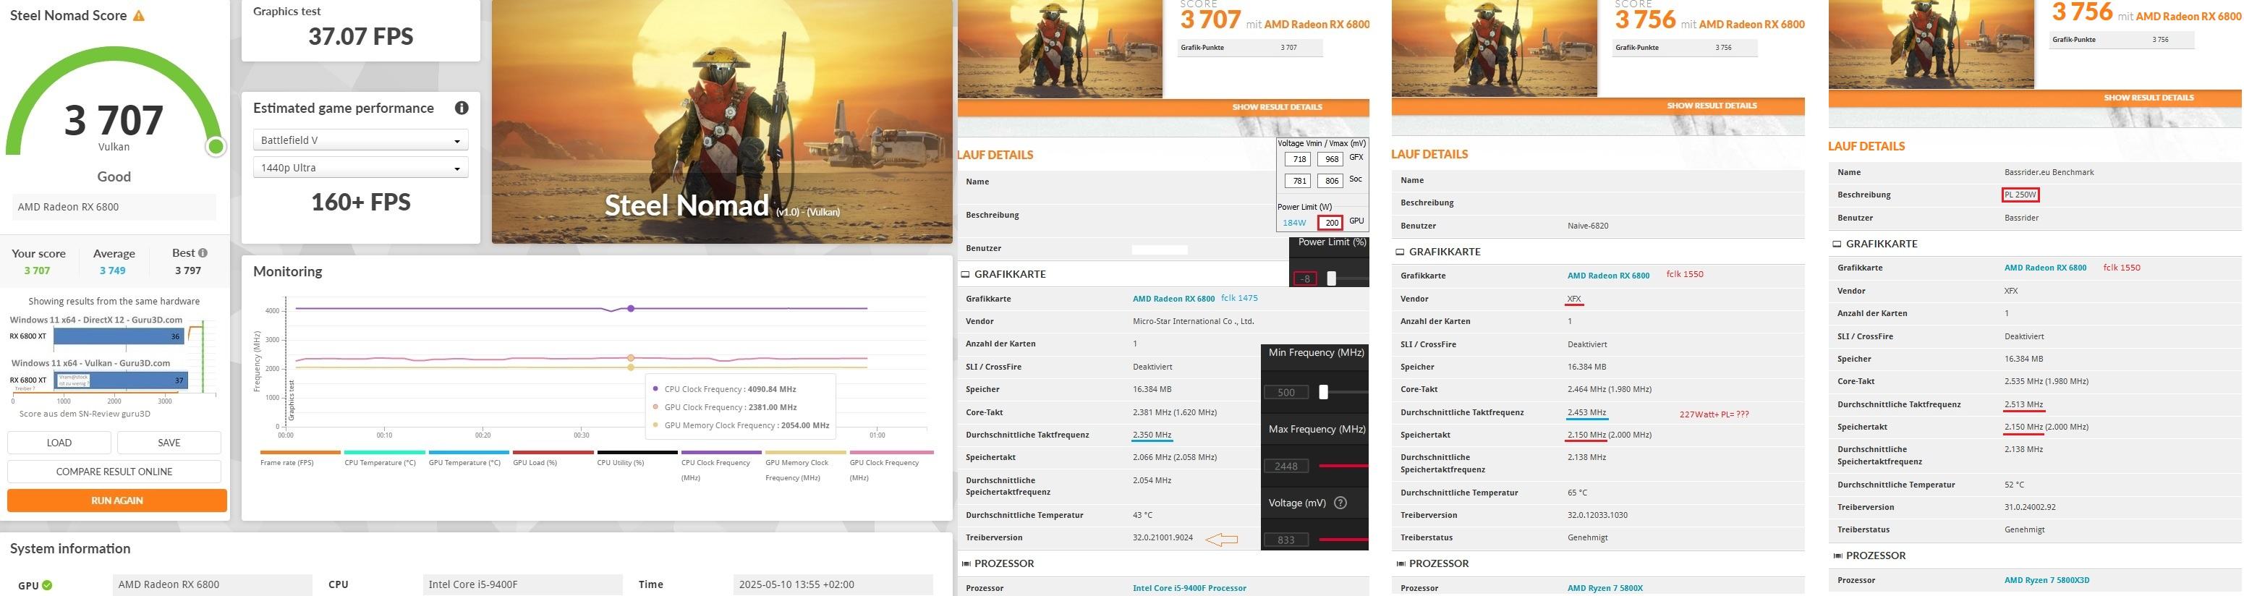
Task: Click Average score value 3 749
Action: point(112,271)
